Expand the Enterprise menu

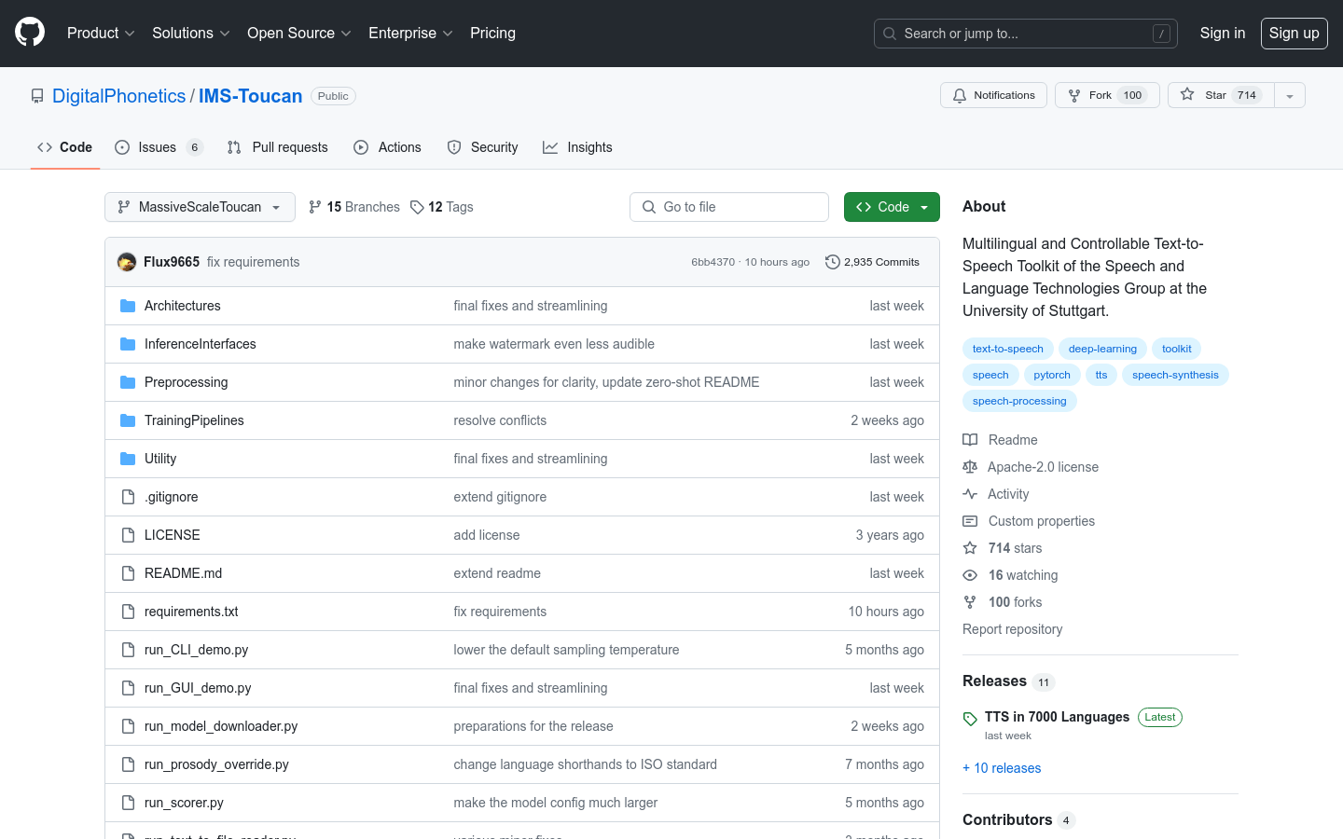pyautogui.click(x=410, y=33)
